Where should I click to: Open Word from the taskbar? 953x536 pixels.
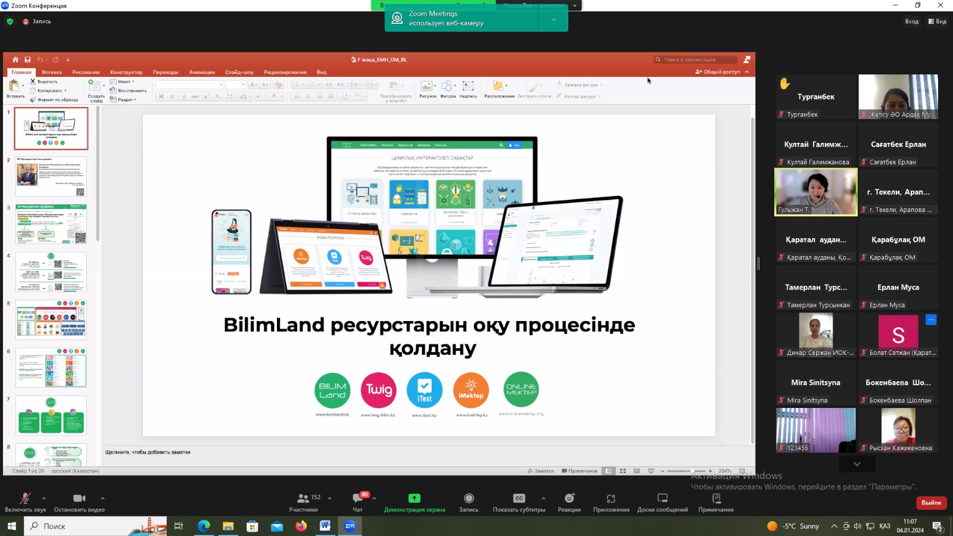(325, 526)
